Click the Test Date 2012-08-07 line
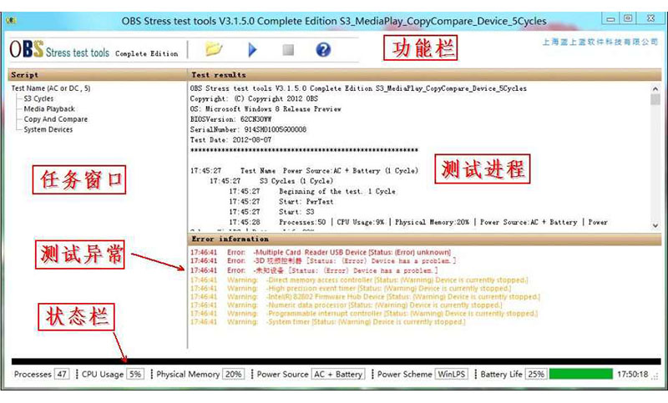668x403 pixels. click(x=230, y=139)
